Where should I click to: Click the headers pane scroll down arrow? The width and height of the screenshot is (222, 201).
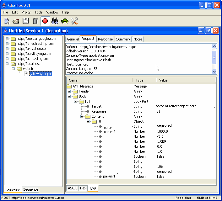[214, 72]
